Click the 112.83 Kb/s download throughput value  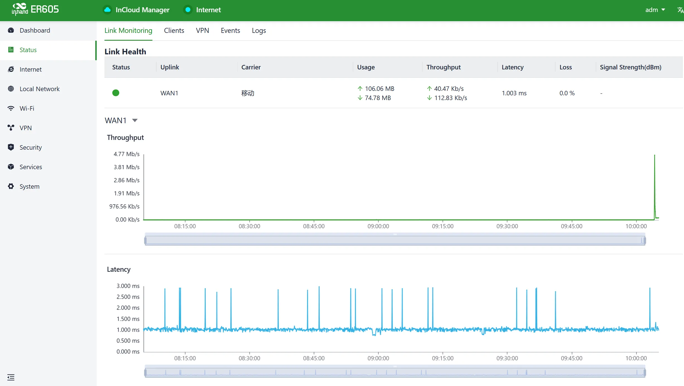pos(451,98)
